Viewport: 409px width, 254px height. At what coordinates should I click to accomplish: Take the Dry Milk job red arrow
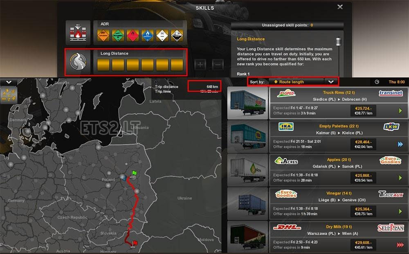(x=400, y=245)
